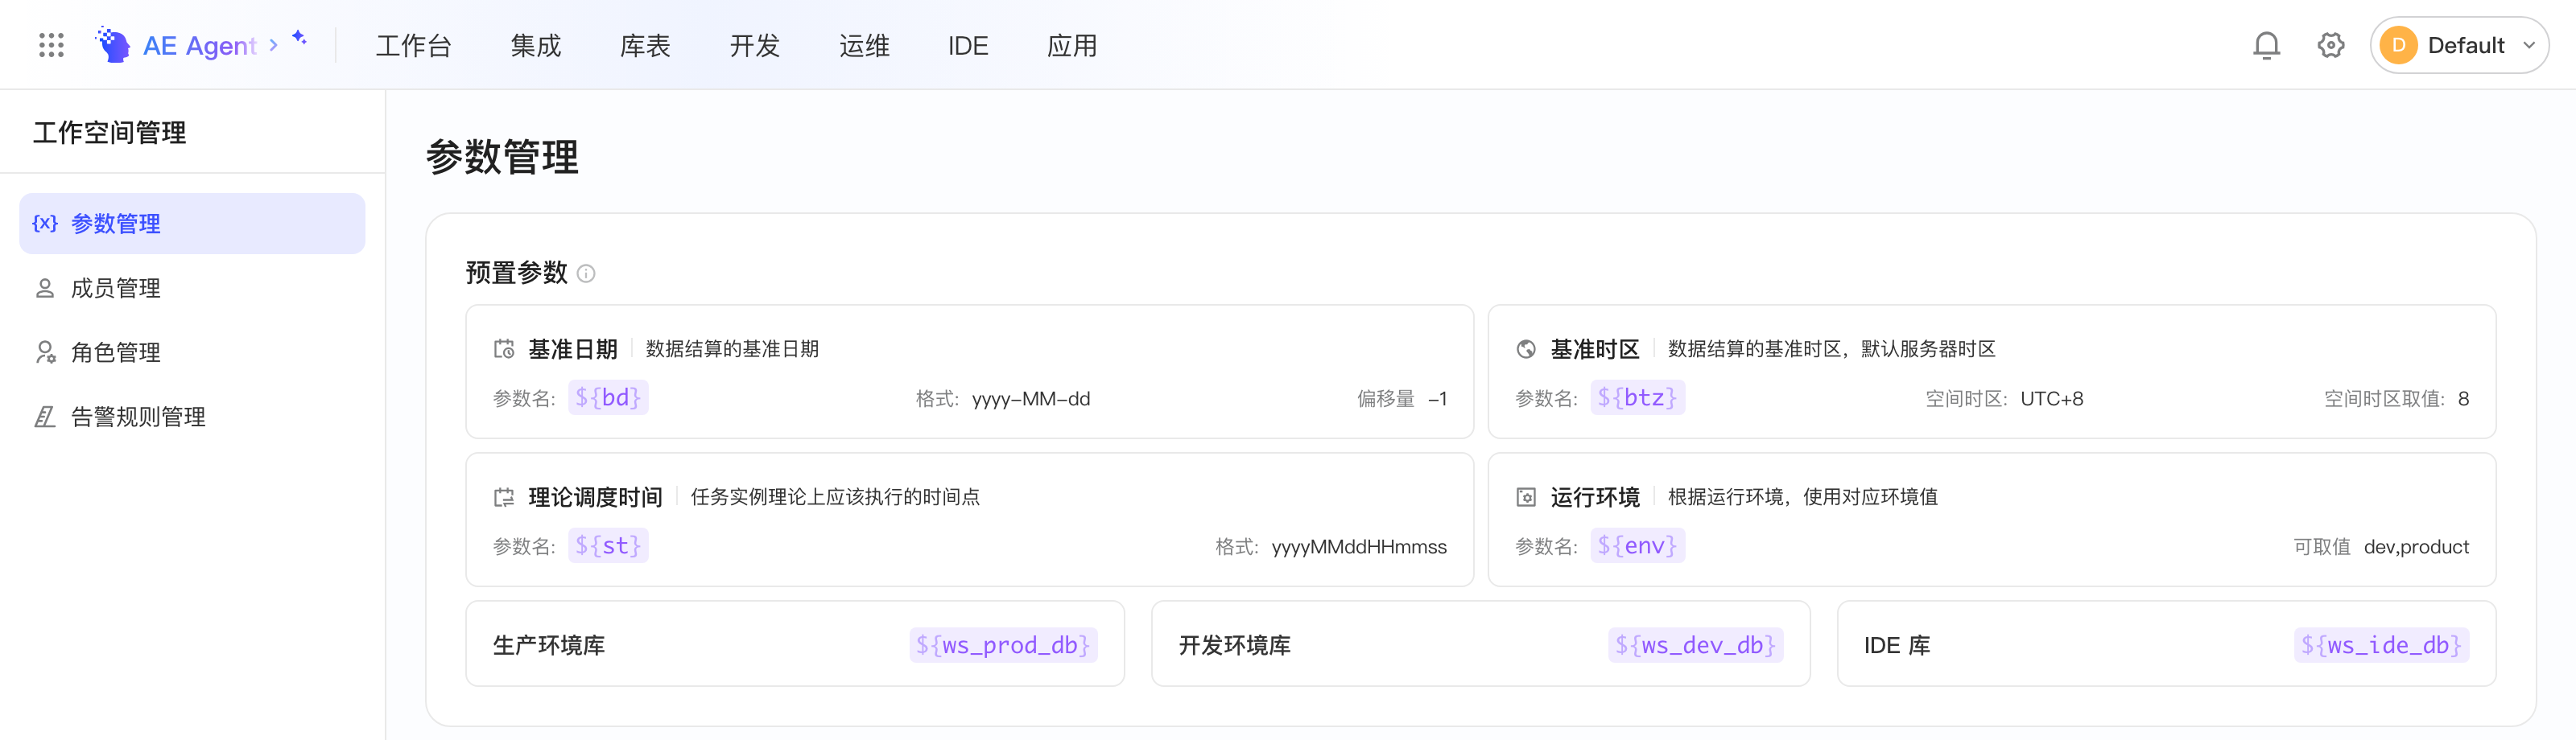Switch to the 开发 top menu
Screen dimensions: 2576x740
pos(754,45)
